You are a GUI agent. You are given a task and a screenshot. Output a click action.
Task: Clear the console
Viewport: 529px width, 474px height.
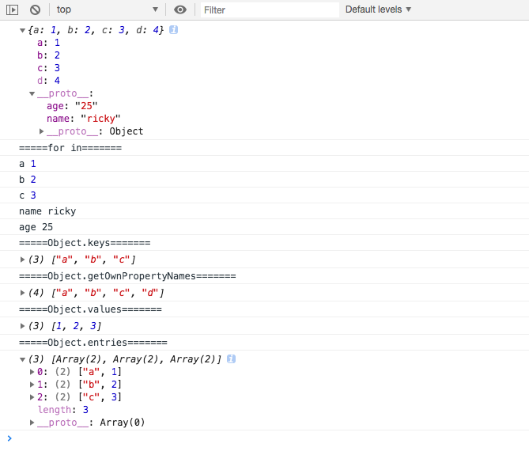pos(35,9)
